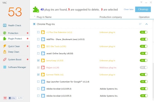Screen dimensions: 154x102
Task: Click the Production company column header
Action: 111,17
